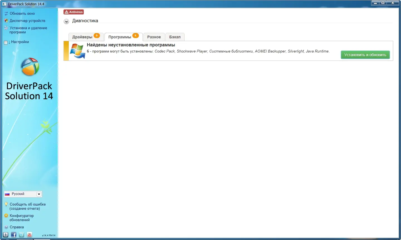The image size is (401, 240).
Task: Click Обновить окно link
Action: pyautogui.click(x=22, y=13)
